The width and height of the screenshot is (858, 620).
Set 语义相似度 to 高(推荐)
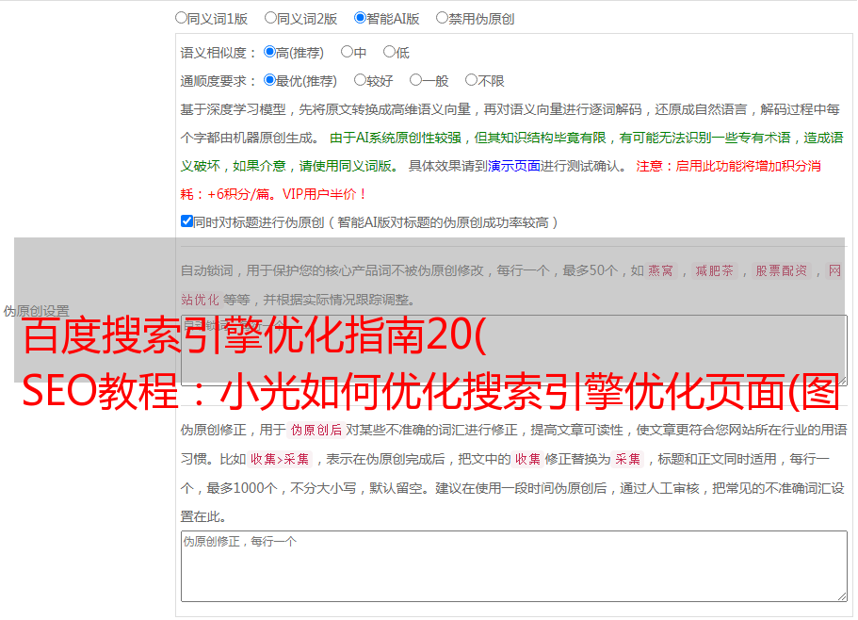[269, 52]
